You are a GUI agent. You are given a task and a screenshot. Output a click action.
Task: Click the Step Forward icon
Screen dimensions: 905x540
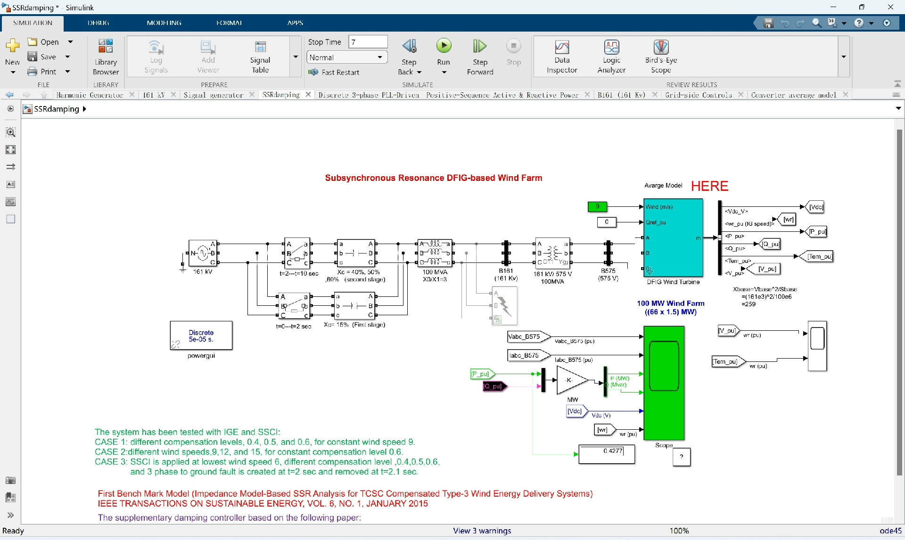480,46
